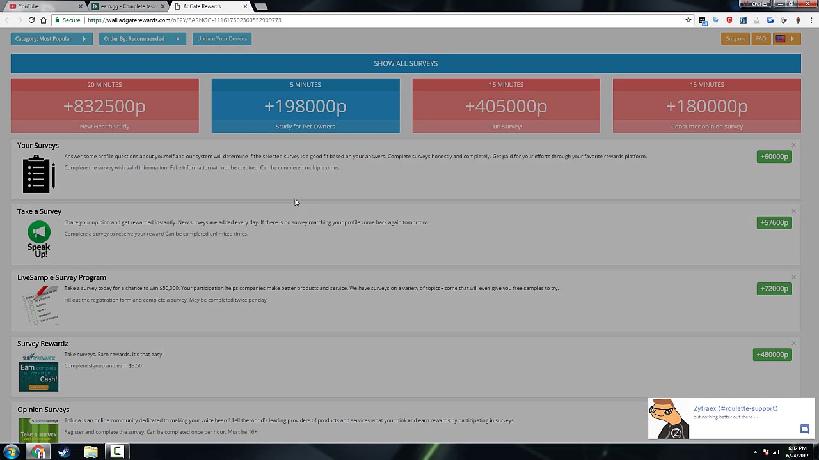Open the Zytraex Discord notification popup
The height and width of the screenshot is (460, 819).
click(731, 418)
